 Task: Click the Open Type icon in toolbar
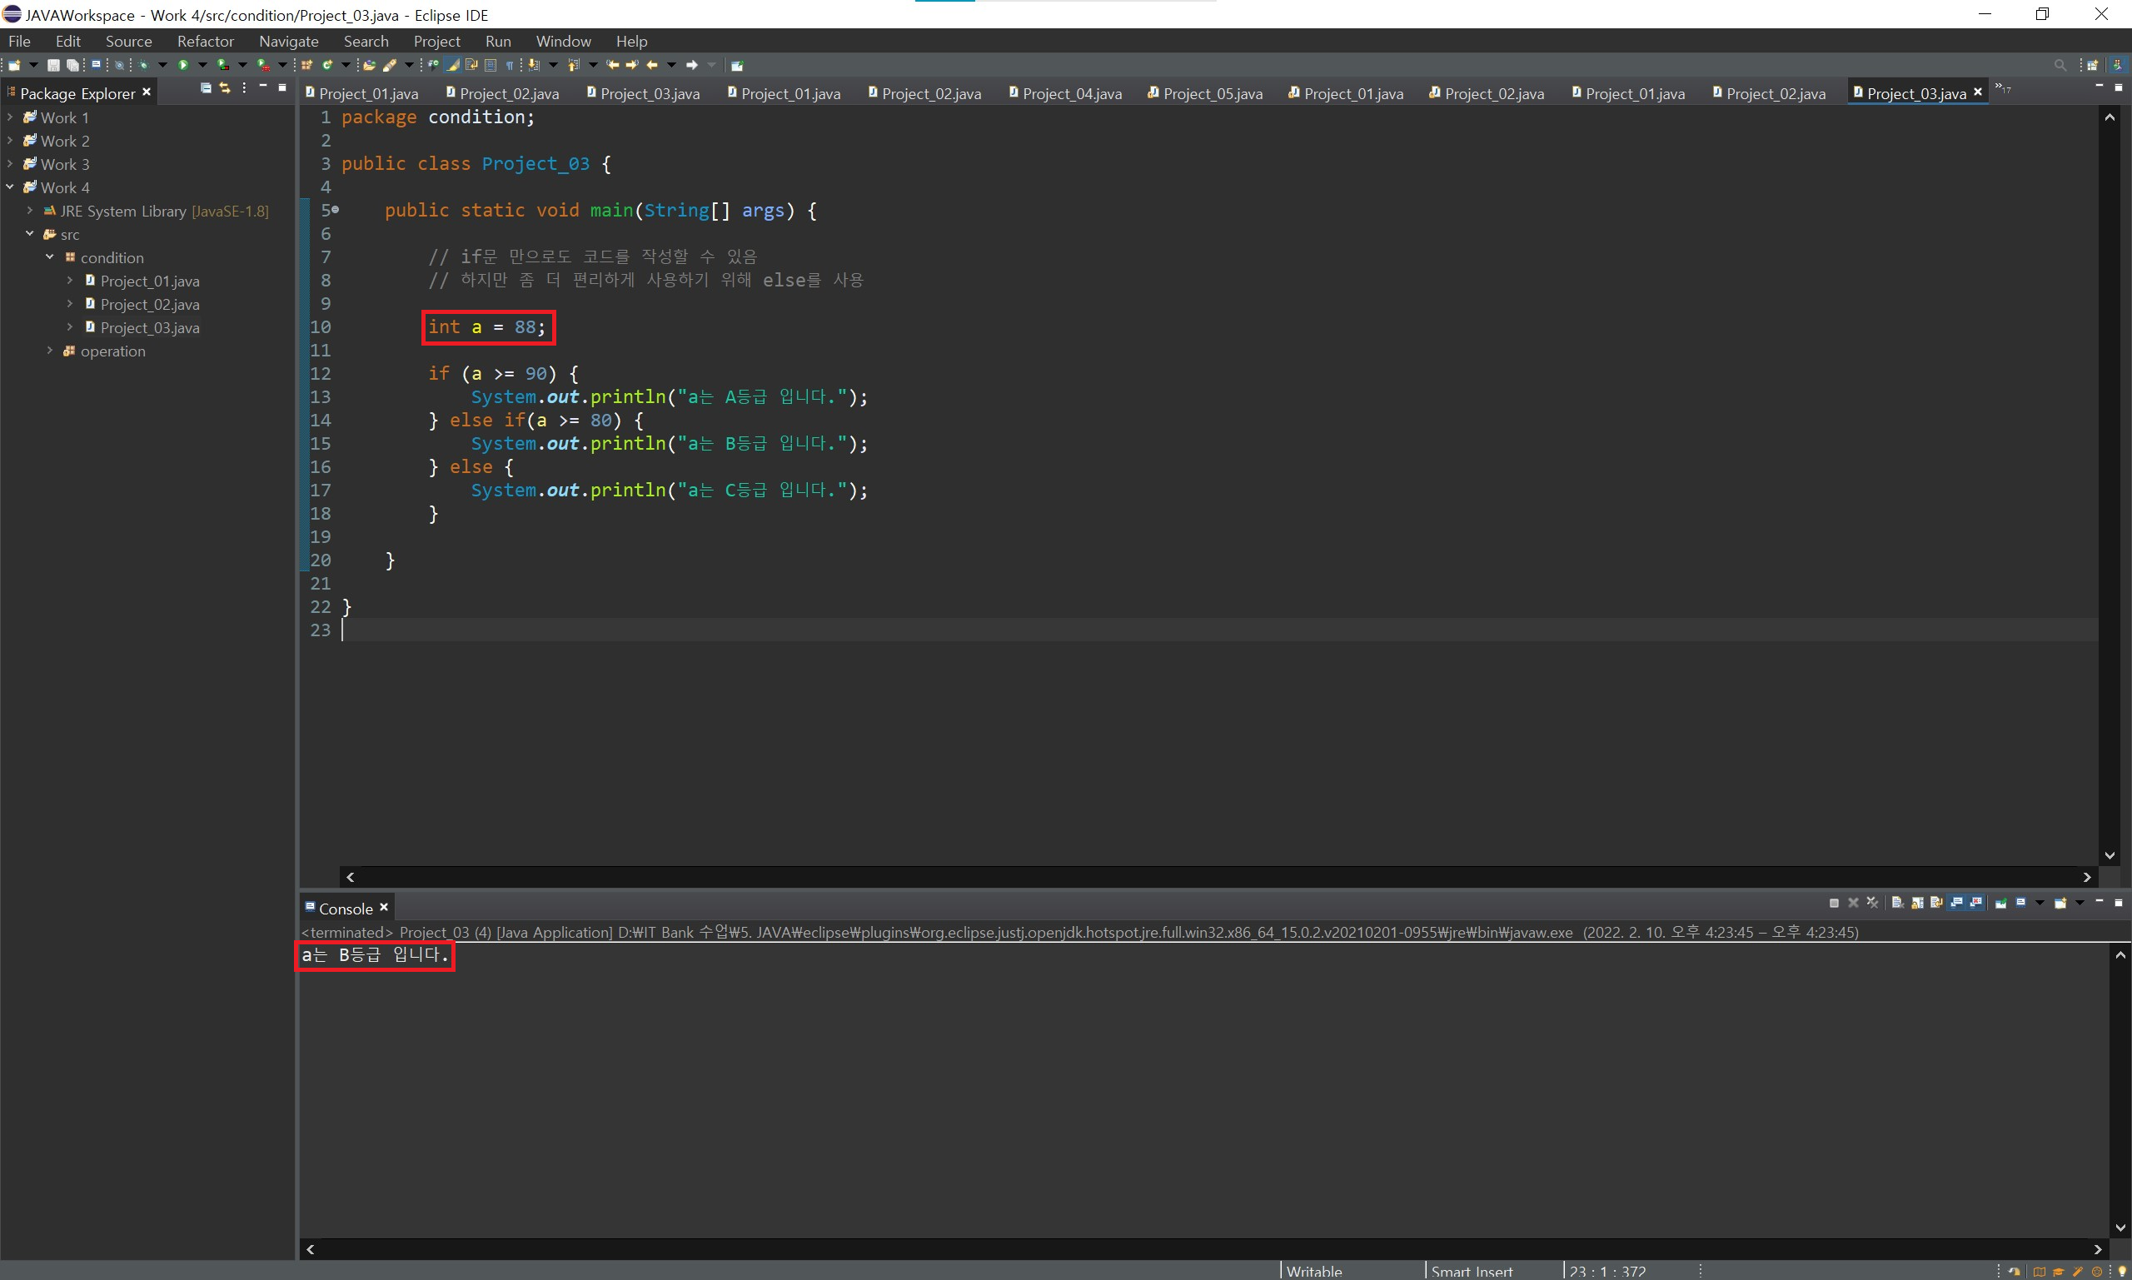(369, 65)
